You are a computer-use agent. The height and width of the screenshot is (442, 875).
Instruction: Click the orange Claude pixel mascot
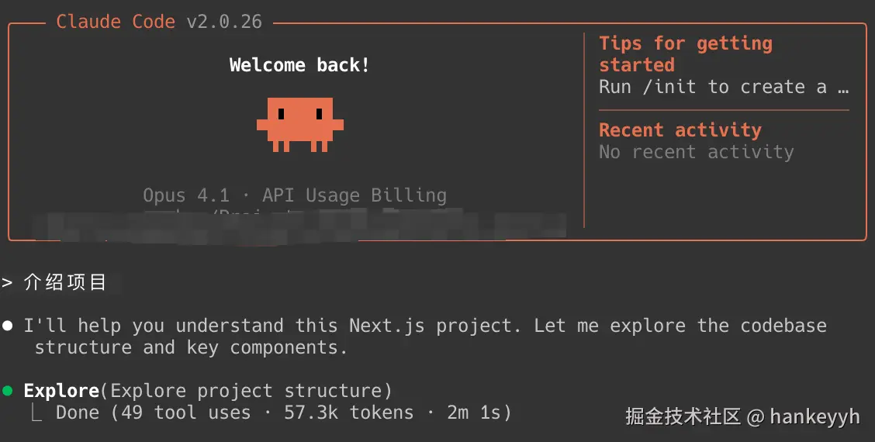pyautogui.click(x=300, y=124)
